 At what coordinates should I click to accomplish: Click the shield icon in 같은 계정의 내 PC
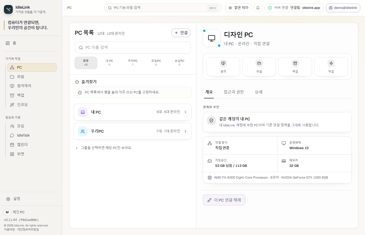(211, 120)
